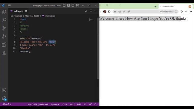
Task: Click the htdocs breadcrumb segment
Action: click(28, 16)
